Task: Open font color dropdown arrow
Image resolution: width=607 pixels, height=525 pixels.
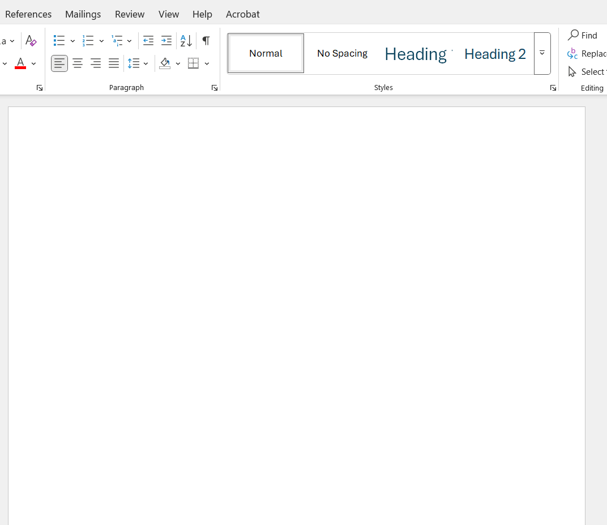Action: (x=33, y=63)
